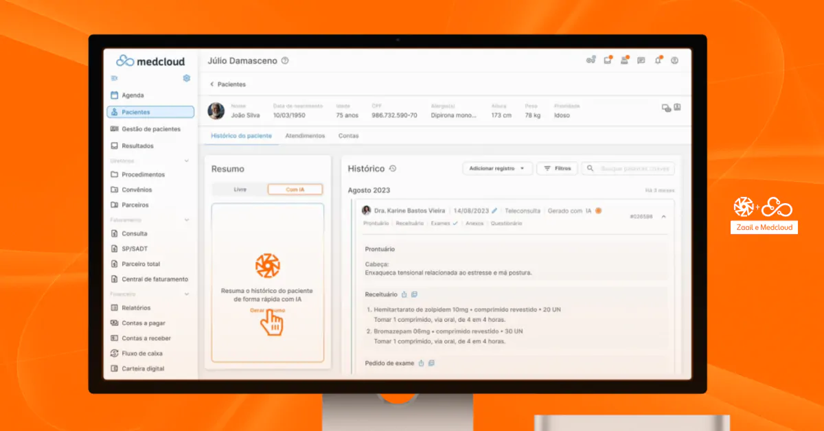Select the Livre summary mode
This screenshot has width=824, height=431.
click(x=240, y=189)
